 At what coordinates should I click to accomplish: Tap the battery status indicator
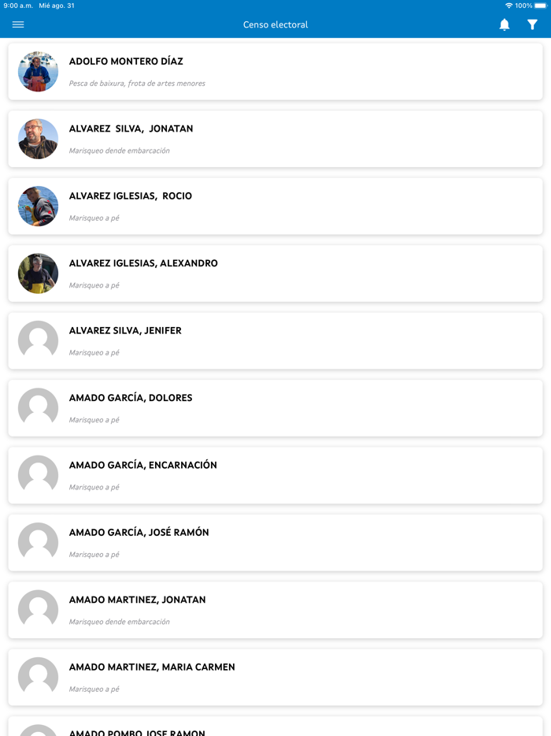pos(540,6)
